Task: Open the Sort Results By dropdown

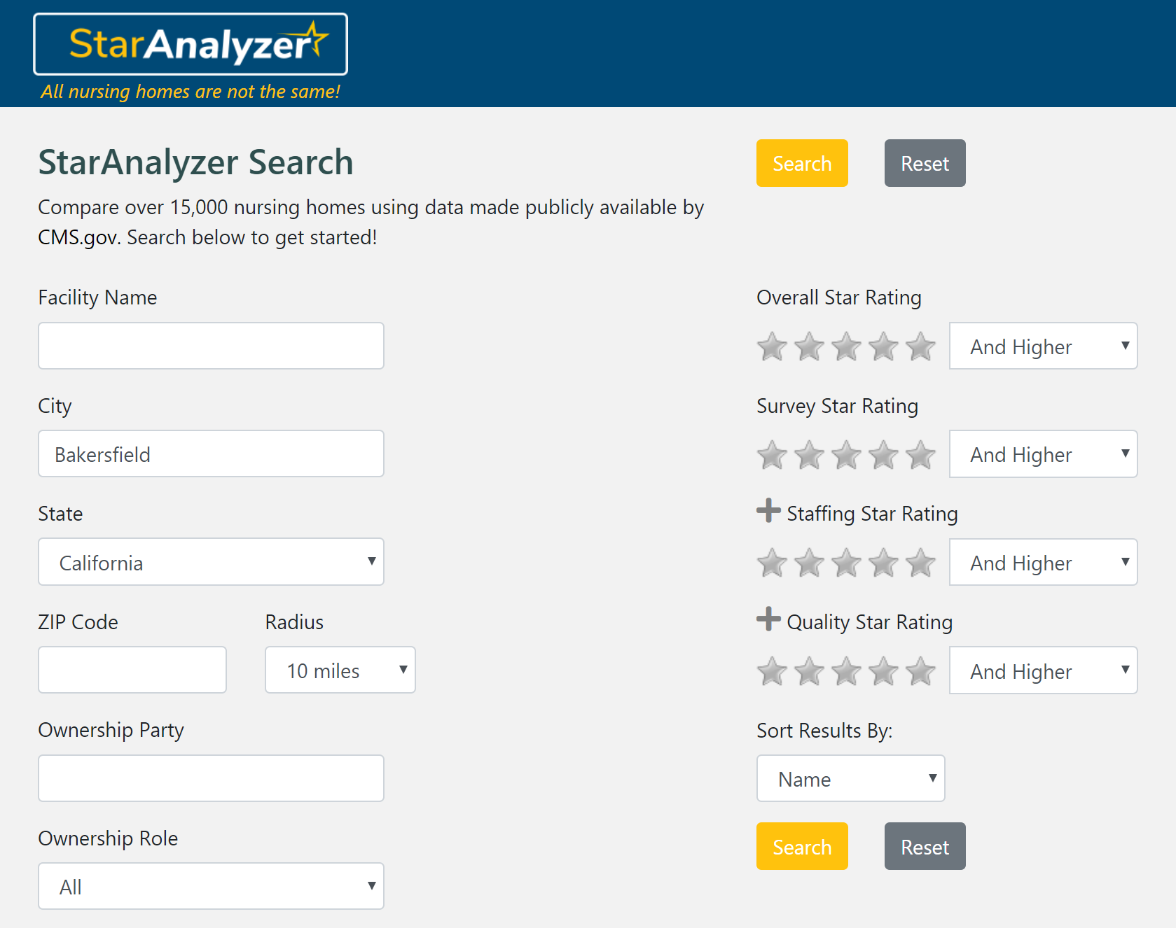Action: click(850, 778)
